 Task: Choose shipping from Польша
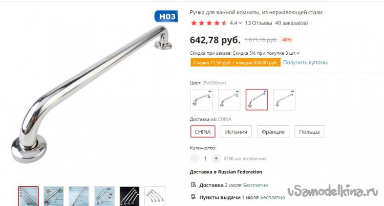pyautogui.click(x=309, y=132)
